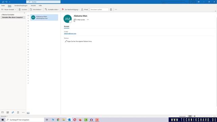
Task: Open the green C app on taskbar
Action: click(86, 120)
